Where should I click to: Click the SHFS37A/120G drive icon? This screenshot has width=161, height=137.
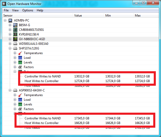tap(15, 48)
